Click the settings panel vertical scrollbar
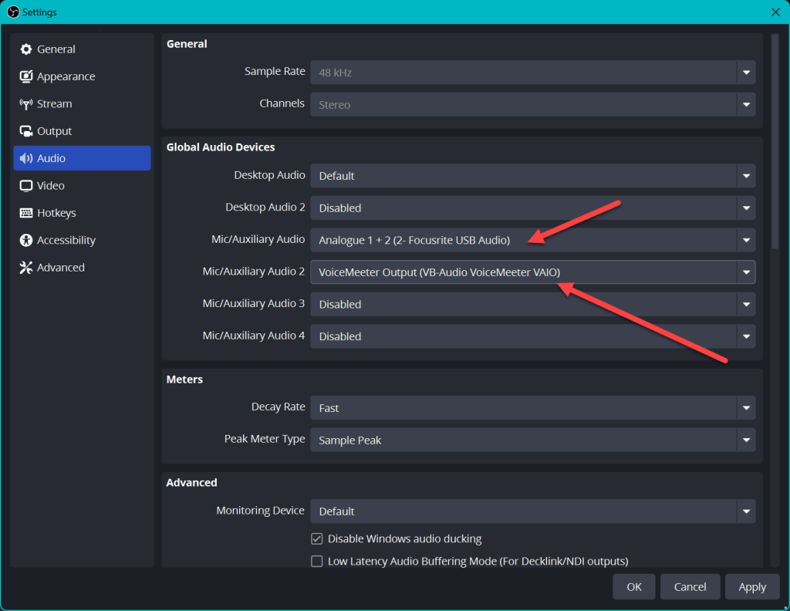The image size is (790, 611). pyautogui.click(x=775, y=141)
